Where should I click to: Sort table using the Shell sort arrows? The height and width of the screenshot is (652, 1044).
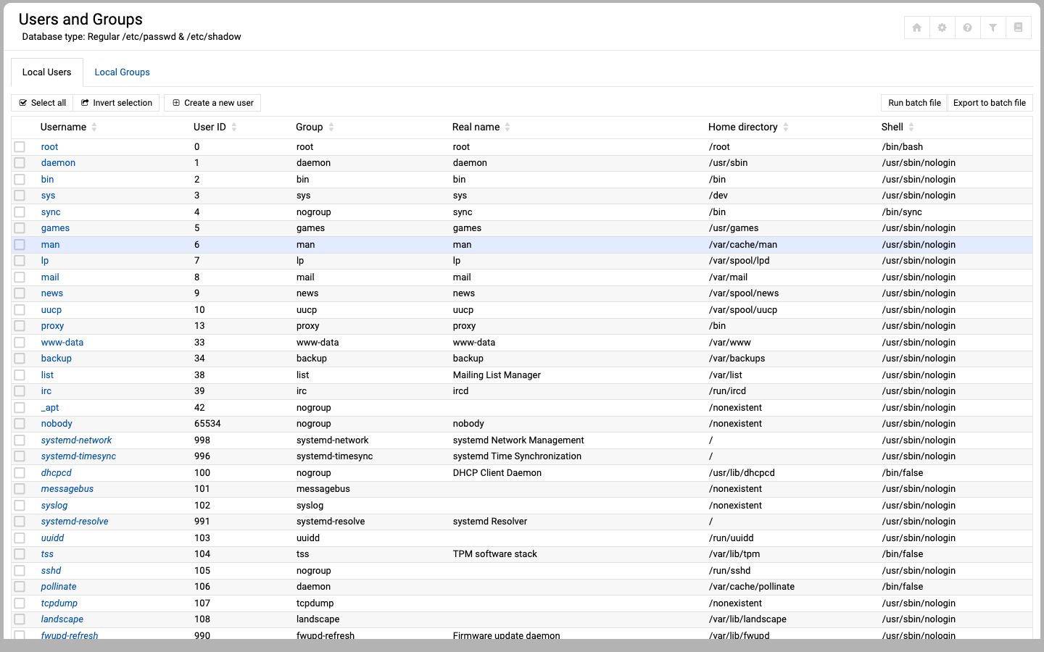coord(911,127)
